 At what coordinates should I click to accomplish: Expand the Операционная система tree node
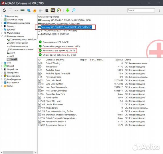(2, 23)
